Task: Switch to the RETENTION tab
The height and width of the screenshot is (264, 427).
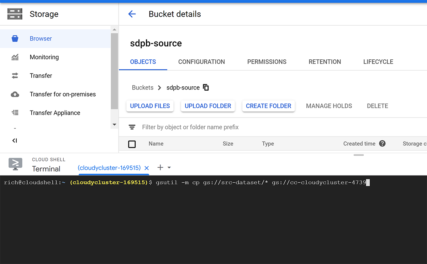Action: pos(325,62)
